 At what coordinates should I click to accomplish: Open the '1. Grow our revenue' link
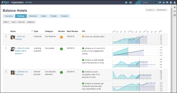[20, 38]
